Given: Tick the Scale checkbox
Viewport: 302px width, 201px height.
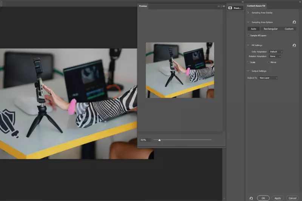Looking at the screenshot, I should pos(248,62).
